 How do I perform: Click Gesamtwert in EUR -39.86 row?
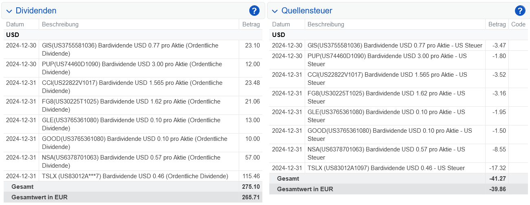[x=398, y=189]
